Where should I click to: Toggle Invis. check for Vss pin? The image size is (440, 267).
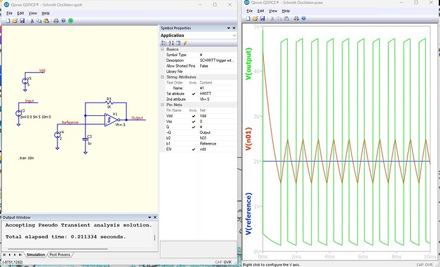[193, 122]
